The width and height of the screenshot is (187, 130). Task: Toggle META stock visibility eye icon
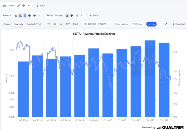[24, 5]
